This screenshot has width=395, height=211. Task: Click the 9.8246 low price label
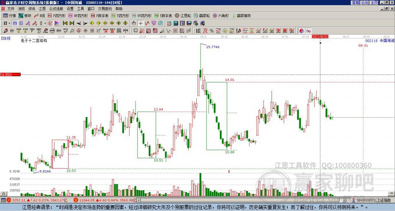point(45,171)
